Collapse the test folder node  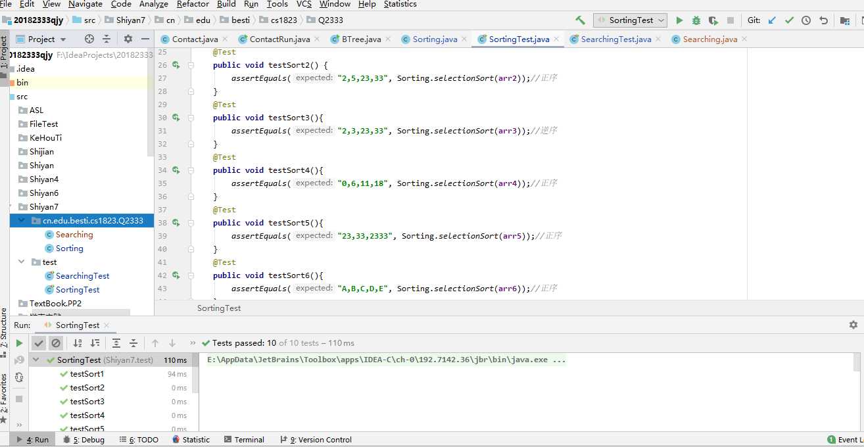[22, 262]
